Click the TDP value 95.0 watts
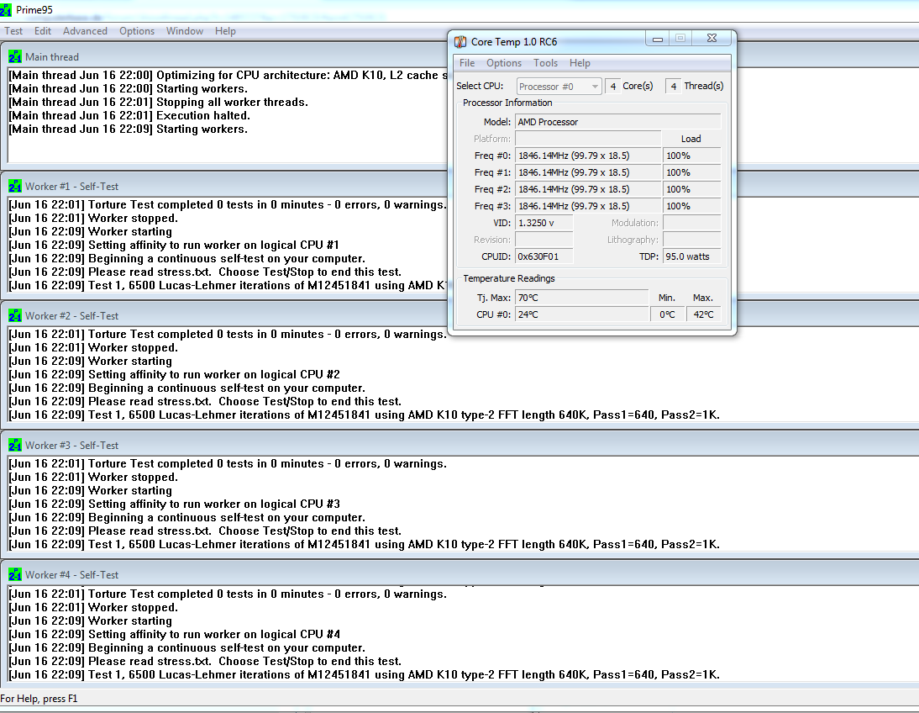This screenshot has width=919, height=713. click(691, 256)
